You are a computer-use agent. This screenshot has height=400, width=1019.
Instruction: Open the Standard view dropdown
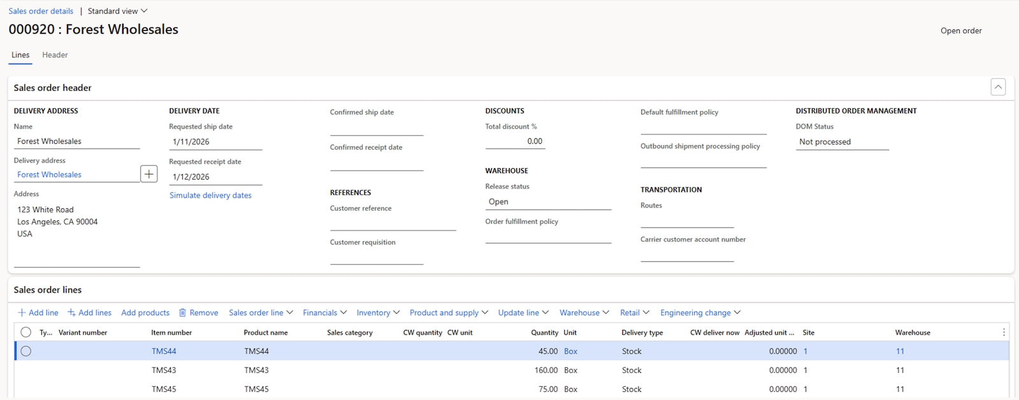[117, 11]
